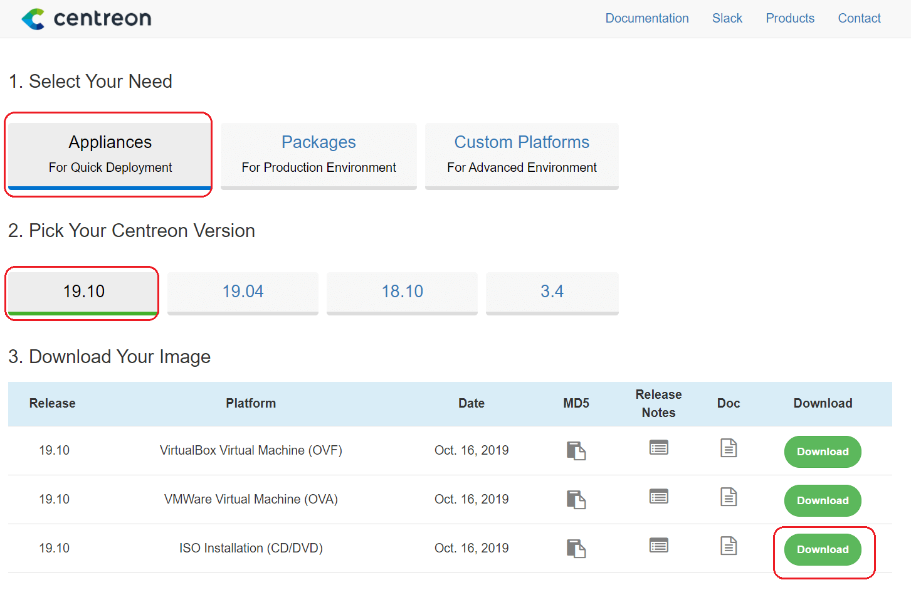Image resolution: width=911 pixels, height=602 pixels.
Task: Pick Centreon version 19.04
Action: [243, 293]
